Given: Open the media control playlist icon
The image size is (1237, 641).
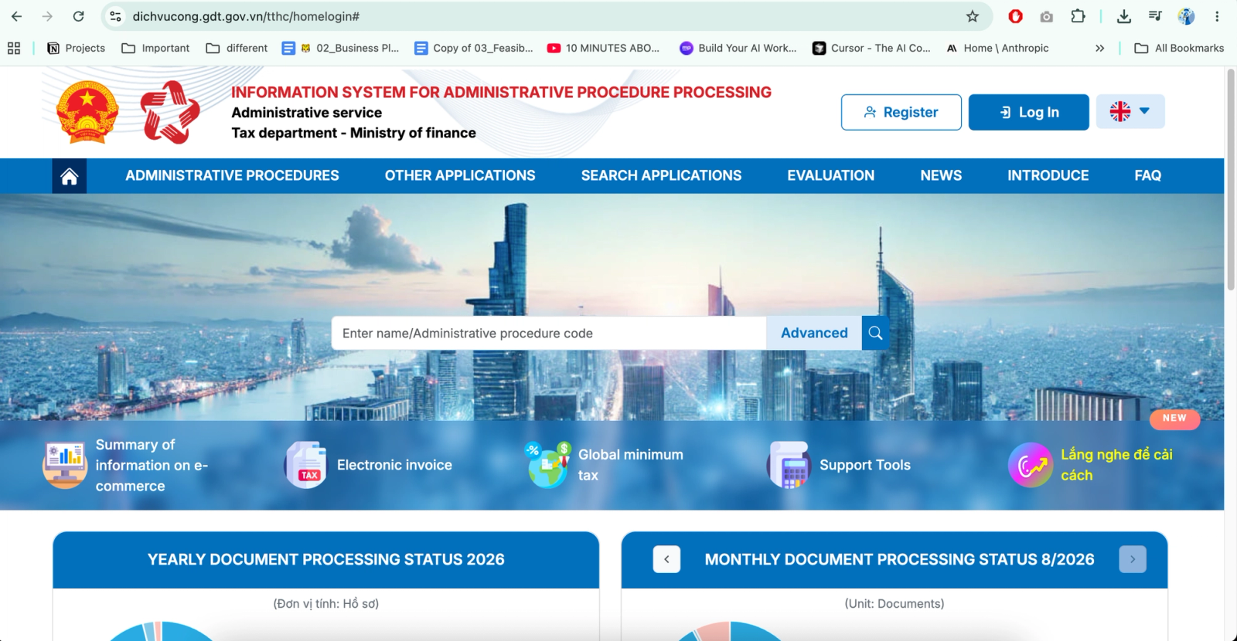Looking at the screenshot, I should pos(1155,16).
